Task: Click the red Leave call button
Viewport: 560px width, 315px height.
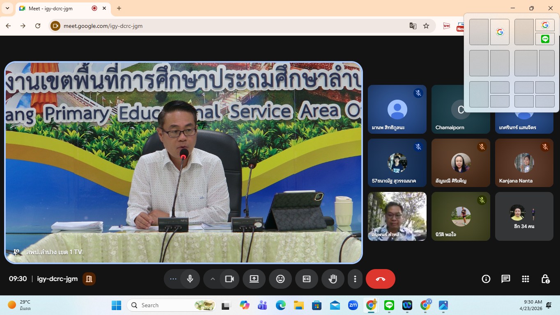Action: point(380,279)
